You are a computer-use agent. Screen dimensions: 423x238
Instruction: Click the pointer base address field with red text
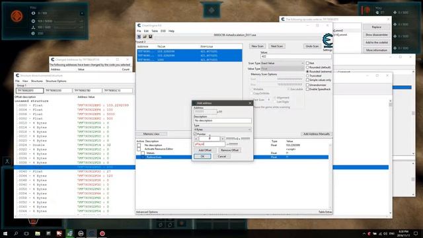click(x=209, y=144)
